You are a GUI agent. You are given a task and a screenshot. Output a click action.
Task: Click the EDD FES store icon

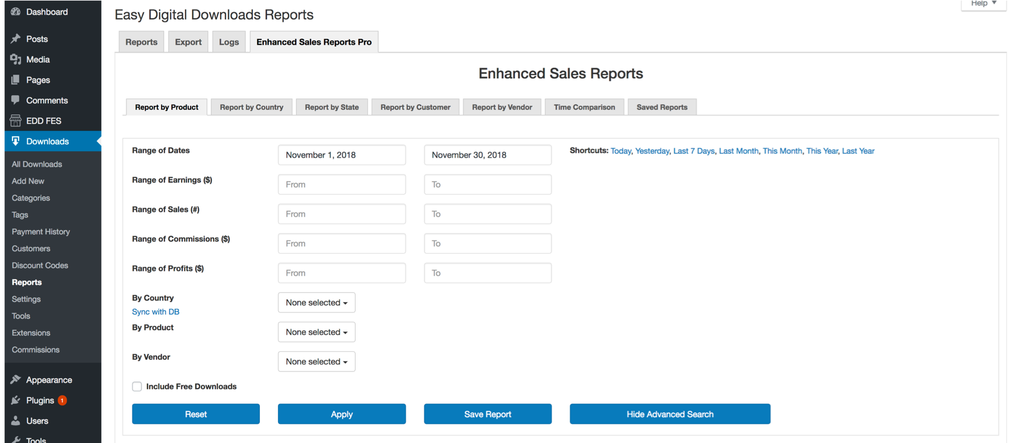pos(16,120)
